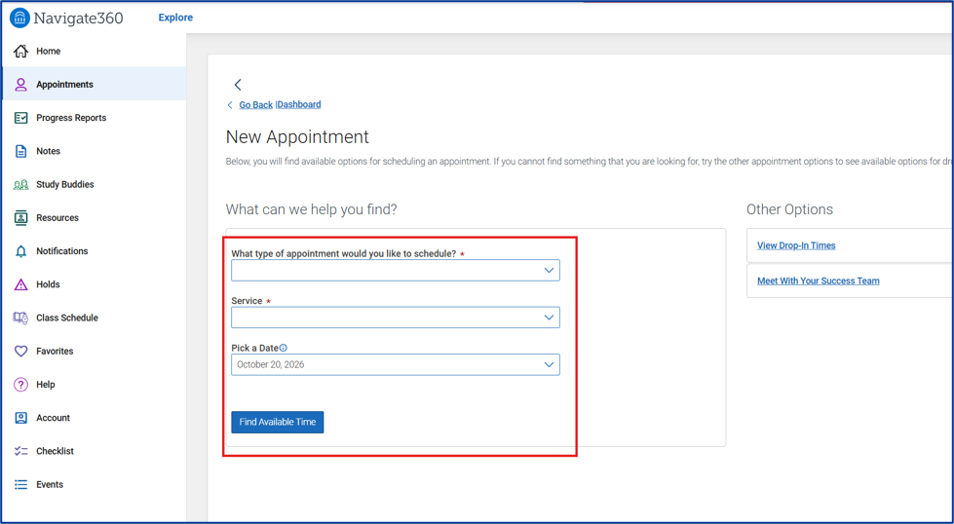Click the Favorites heart icon
This screenshot has width=954, height=524.
coord(20,352)
